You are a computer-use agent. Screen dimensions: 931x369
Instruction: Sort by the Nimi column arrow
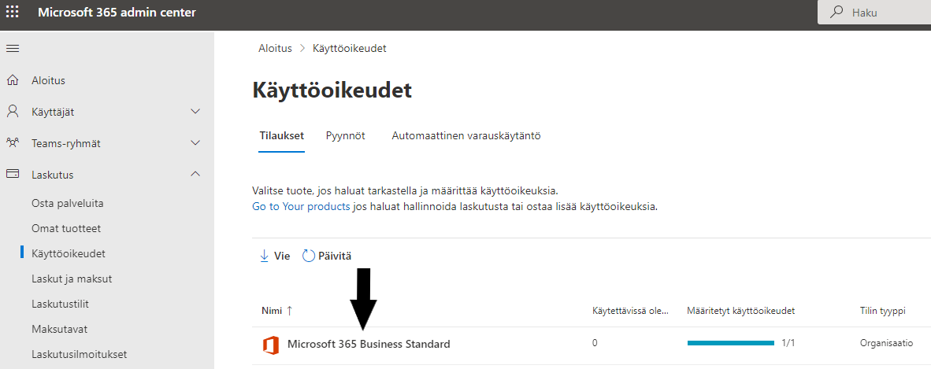290,310
